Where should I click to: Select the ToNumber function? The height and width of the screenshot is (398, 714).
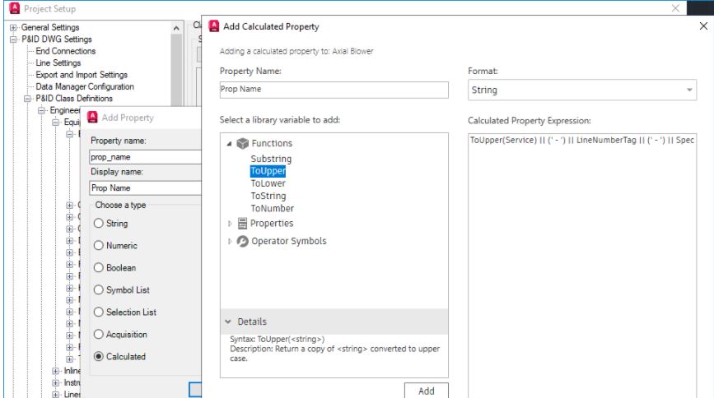coord(273,208)
